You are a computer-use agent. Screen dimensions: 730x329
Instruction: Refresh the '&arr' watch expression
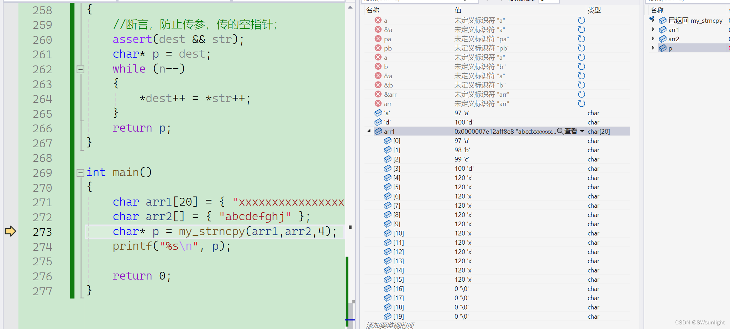[581, 94]
